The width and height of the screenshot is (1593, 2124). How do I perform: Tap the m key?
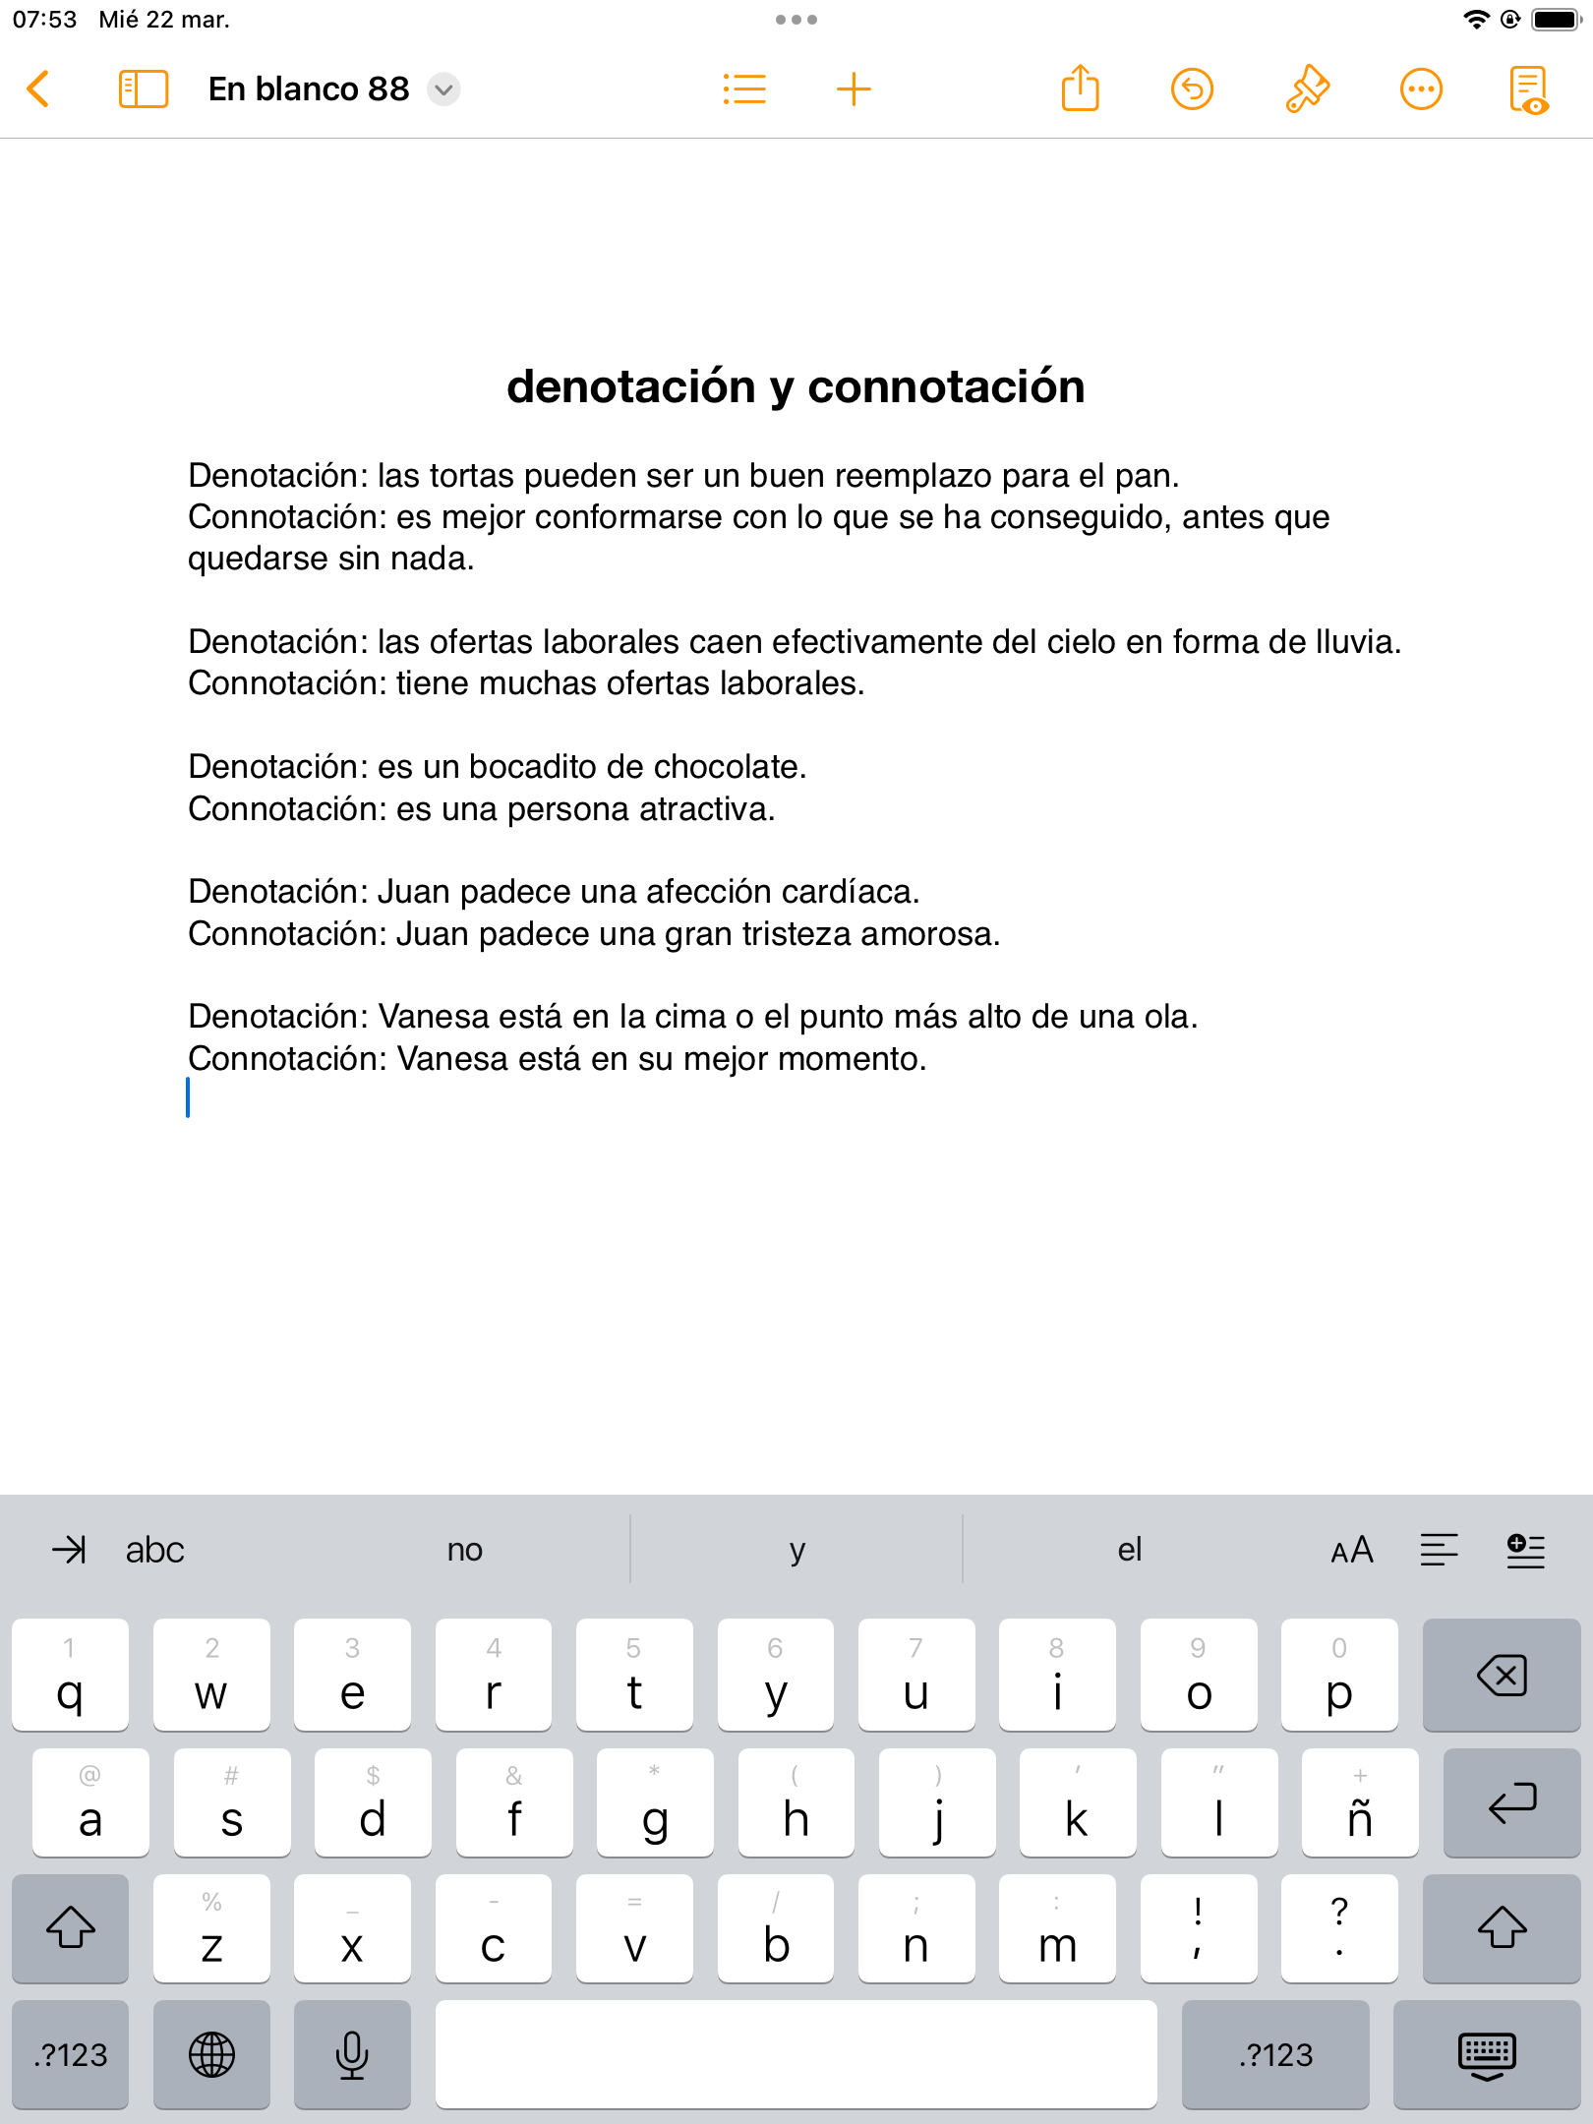click(x=1057, y=1927)
